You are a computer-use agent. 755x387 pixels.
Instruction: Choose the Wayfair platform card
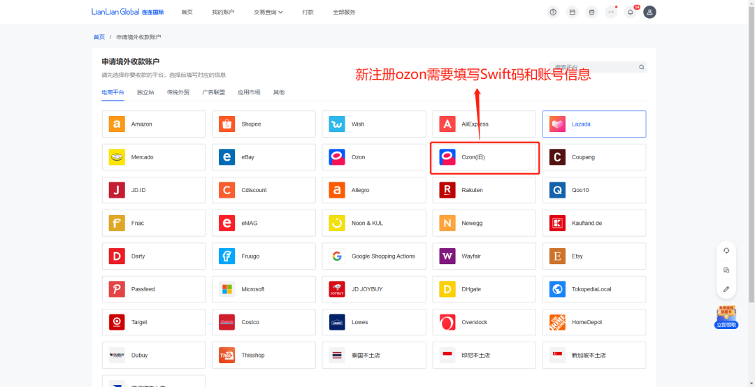tap(484, 256)
